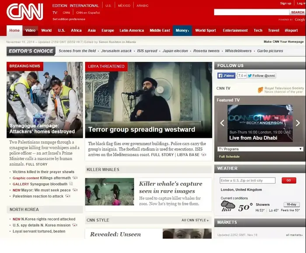Click the CNN logo
Viewport: 306px width, 253px height.
pyautogui.click(x=25, y=12)
